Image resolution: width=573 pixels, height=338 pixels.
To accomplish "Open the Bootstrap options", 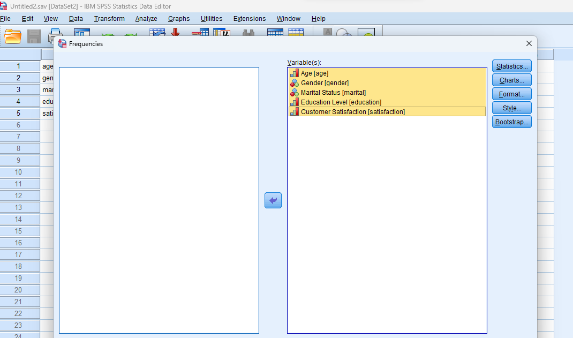I will tap(511, 122).
